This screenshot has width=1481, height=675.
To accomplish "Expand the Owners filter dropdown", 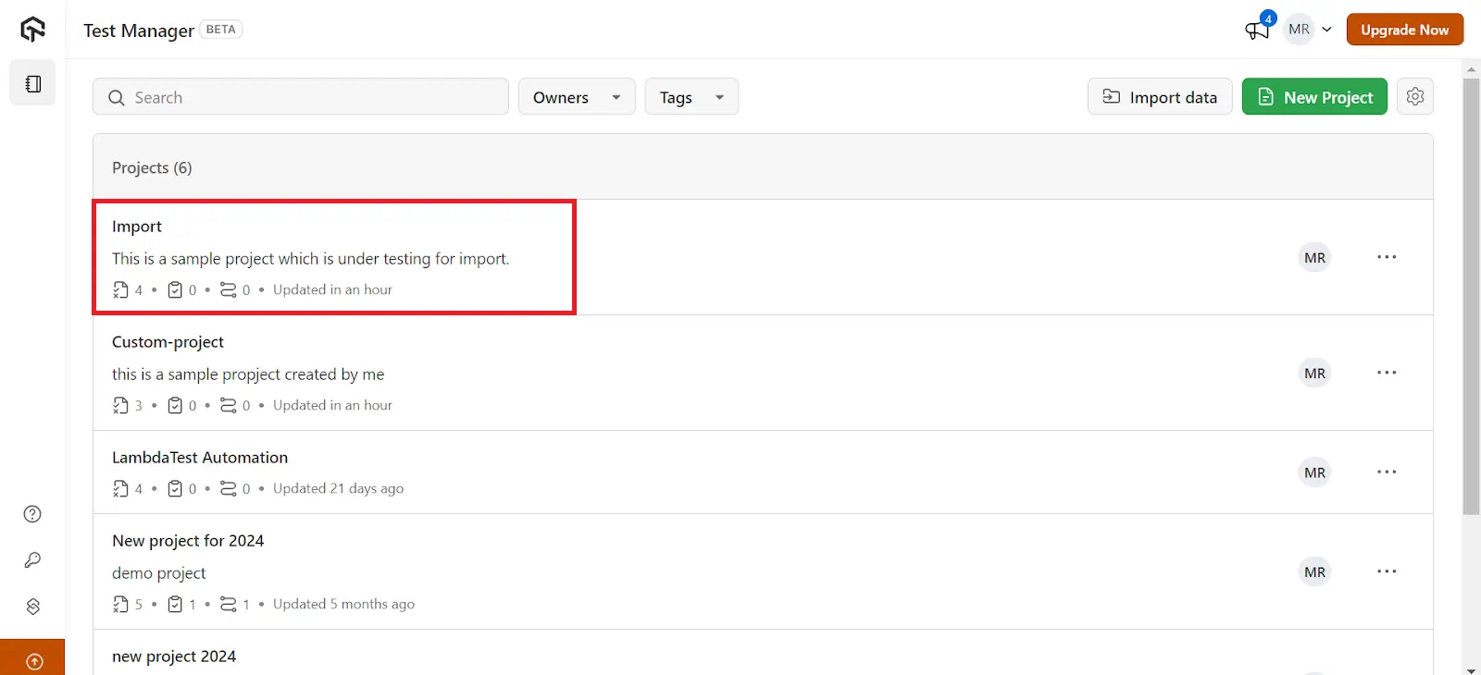I will coord(576,97).
